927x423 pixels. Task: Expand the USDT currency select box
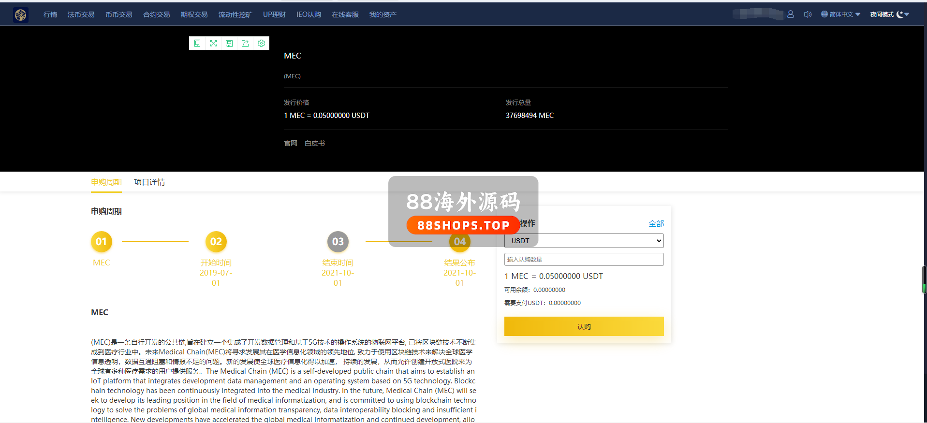pos(584,241)
